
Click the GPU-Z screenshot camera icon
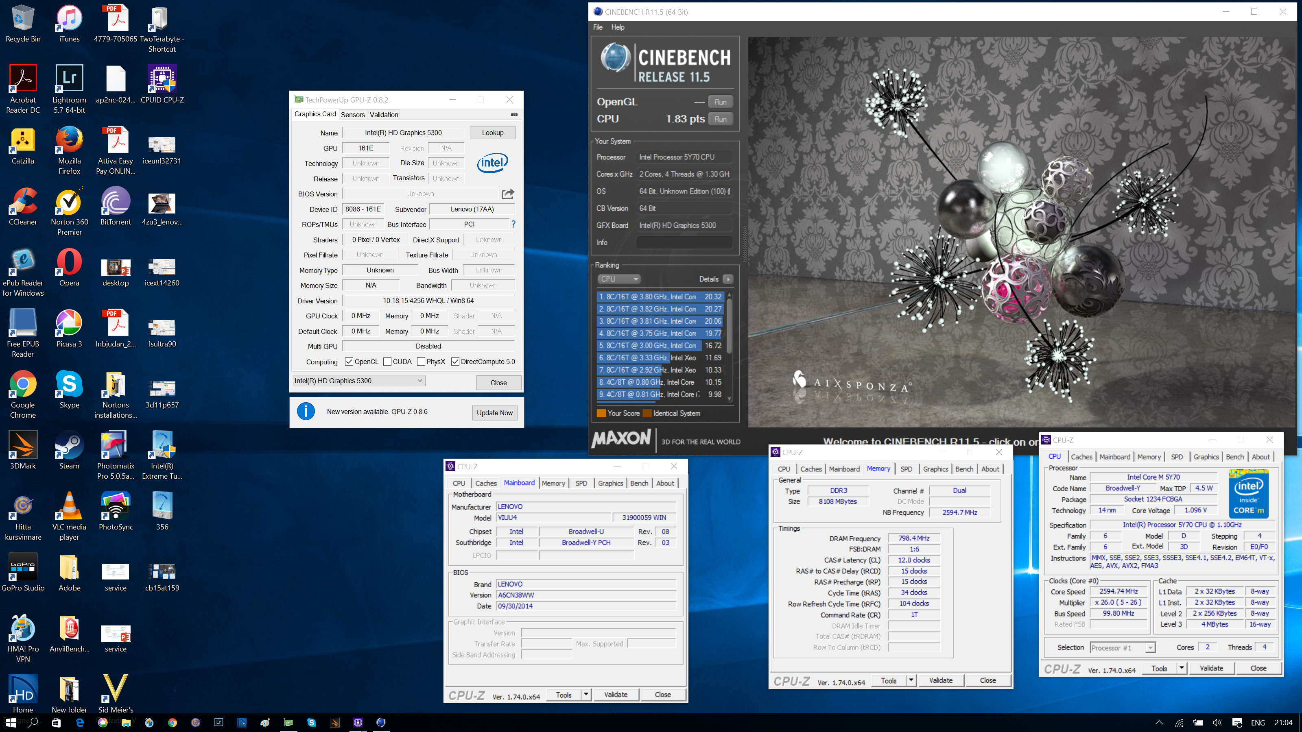pyautogui.click(x=514, y=115)
